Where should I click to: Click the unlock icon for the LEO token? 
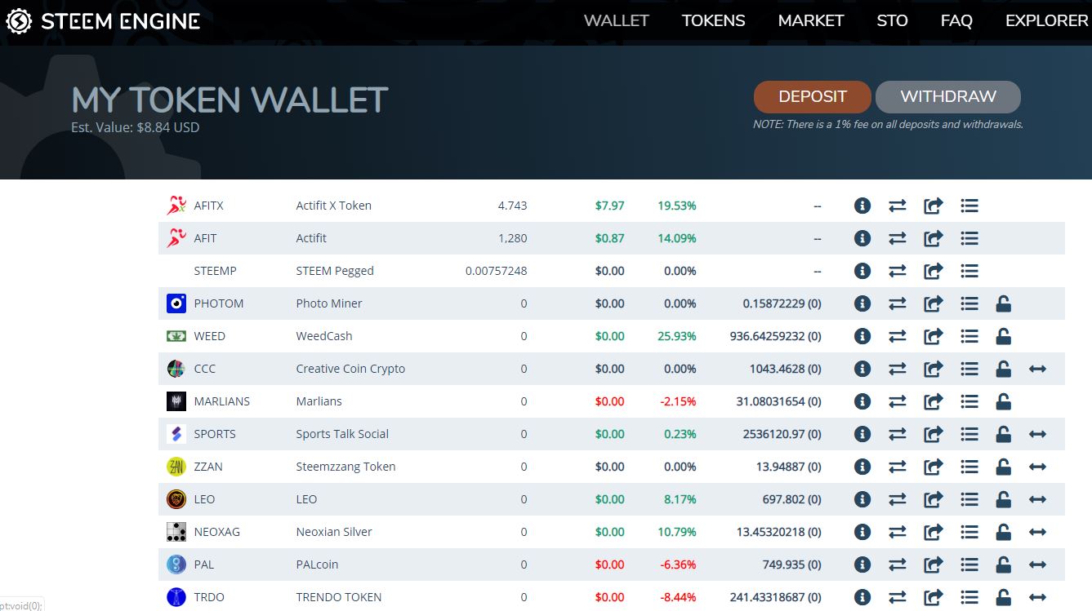click(x=1004, y=499)
